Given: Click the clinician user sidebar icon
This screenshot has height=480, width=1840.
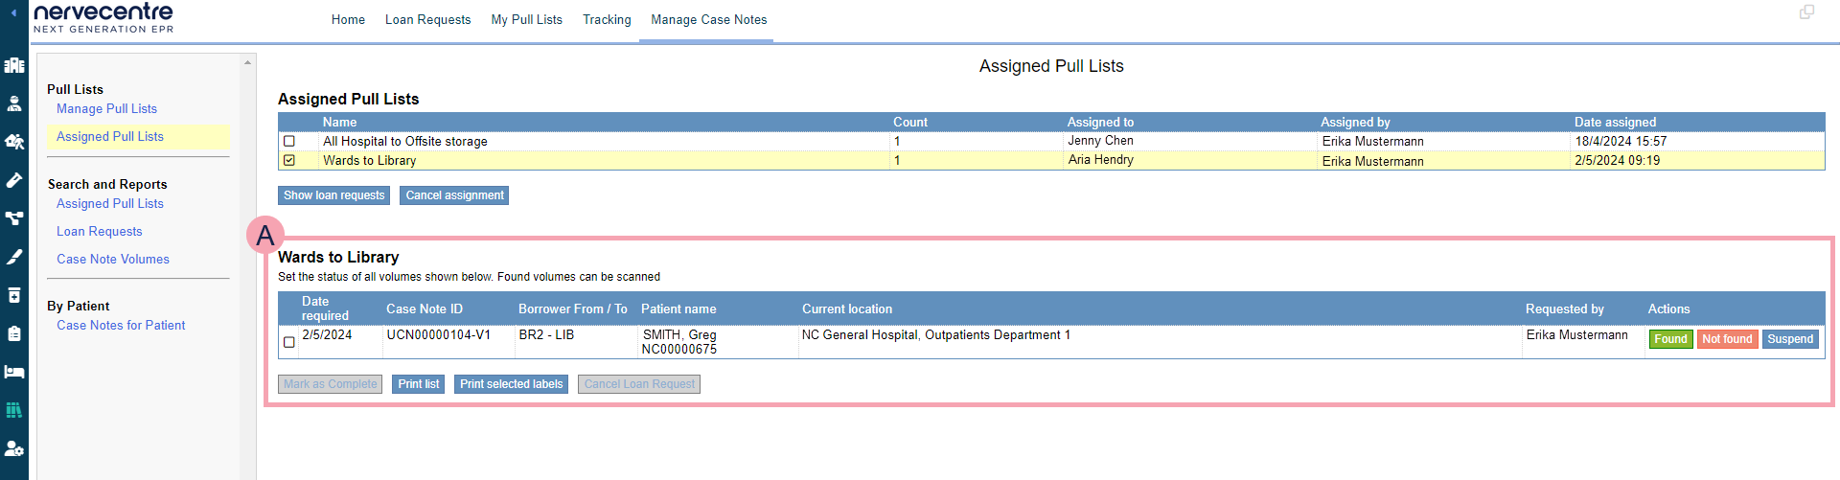Looking at the screenshot, I should pyautogui.click(x=14, y=103).
